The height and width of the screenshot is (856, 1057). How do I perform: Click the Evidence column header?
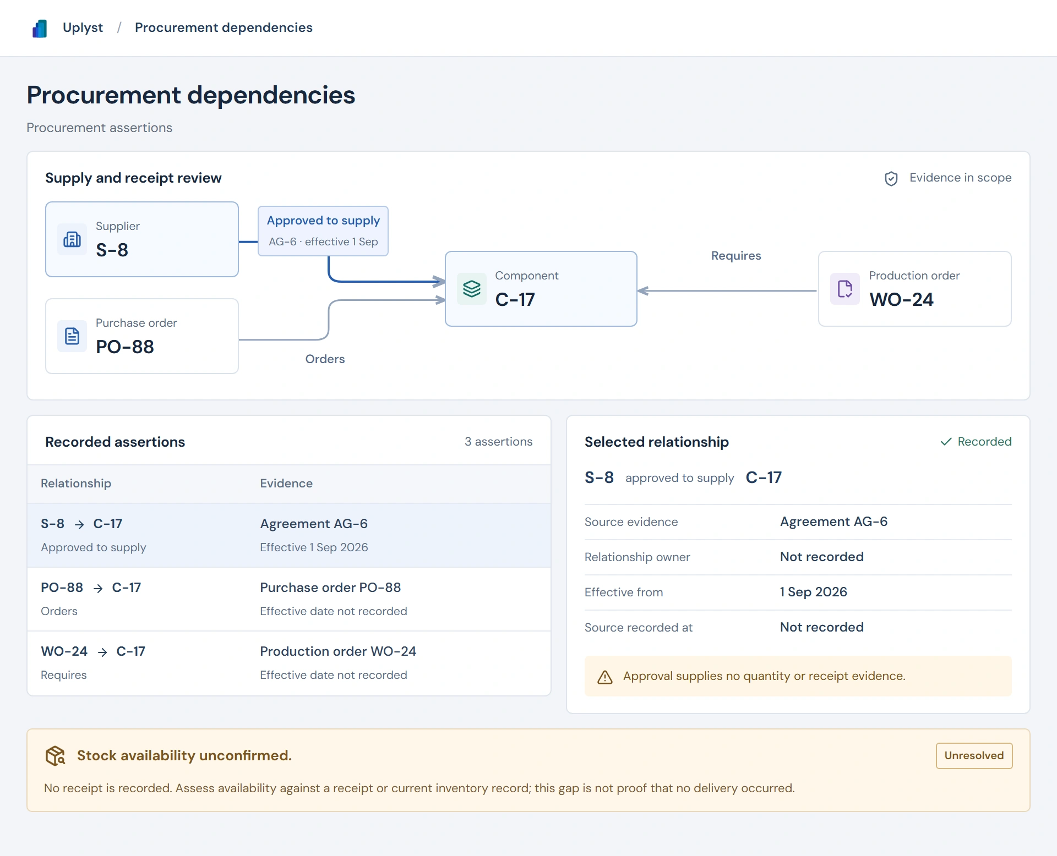point(286,484)
